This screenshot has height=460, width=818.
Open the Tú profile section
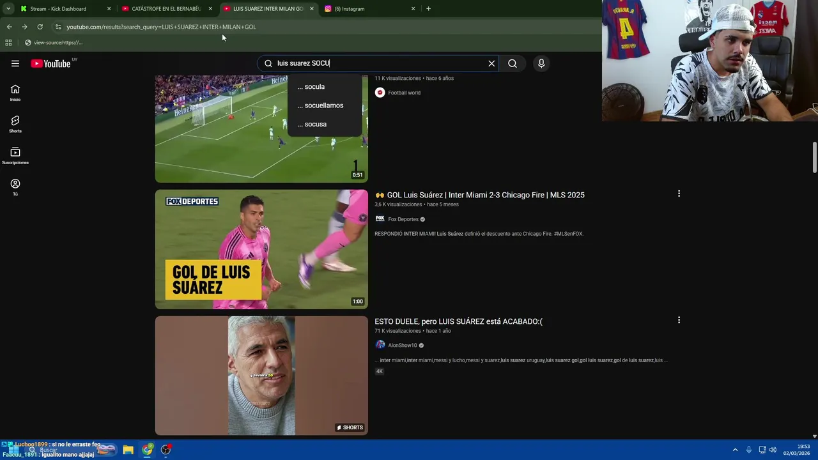click(x=15, y=187)
